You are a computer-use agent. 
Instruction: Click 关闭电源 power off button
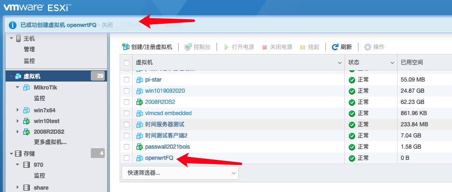click(277, 47)
